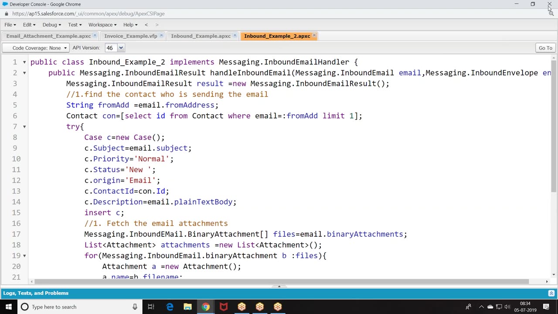Collapse the for loop fold on line 19
Image resolution: width=558 pixels, height=314 pixels.
(24, 256)
